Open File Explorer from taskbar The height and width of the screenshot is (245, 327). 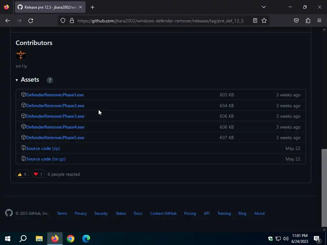(x=39, y=239)
